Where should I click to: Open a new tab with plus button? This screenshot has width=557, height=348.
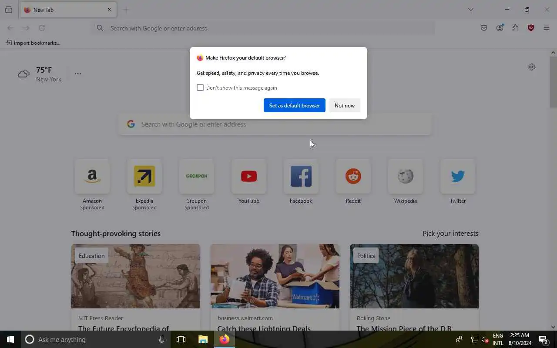126,10
